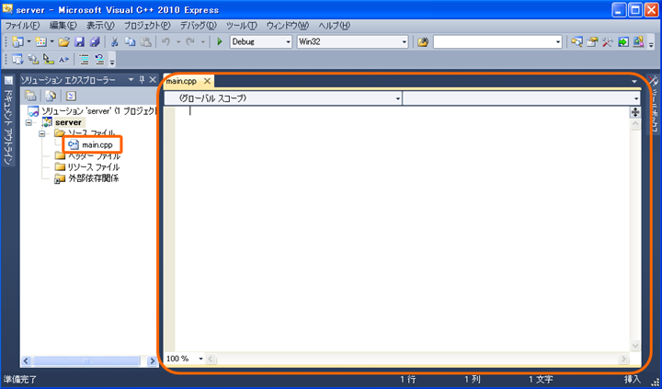Open the Undo history dropdown arrow
This screenshot has width=662, height=389.
point(178,41)
